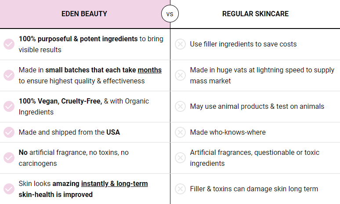Click the checkmark next to Skin looks amazing

9,189
